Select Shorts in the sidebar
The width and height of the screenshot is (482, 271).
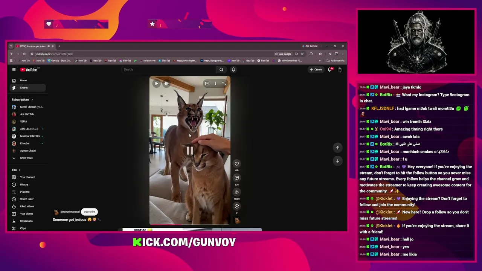tap(27, 88)
